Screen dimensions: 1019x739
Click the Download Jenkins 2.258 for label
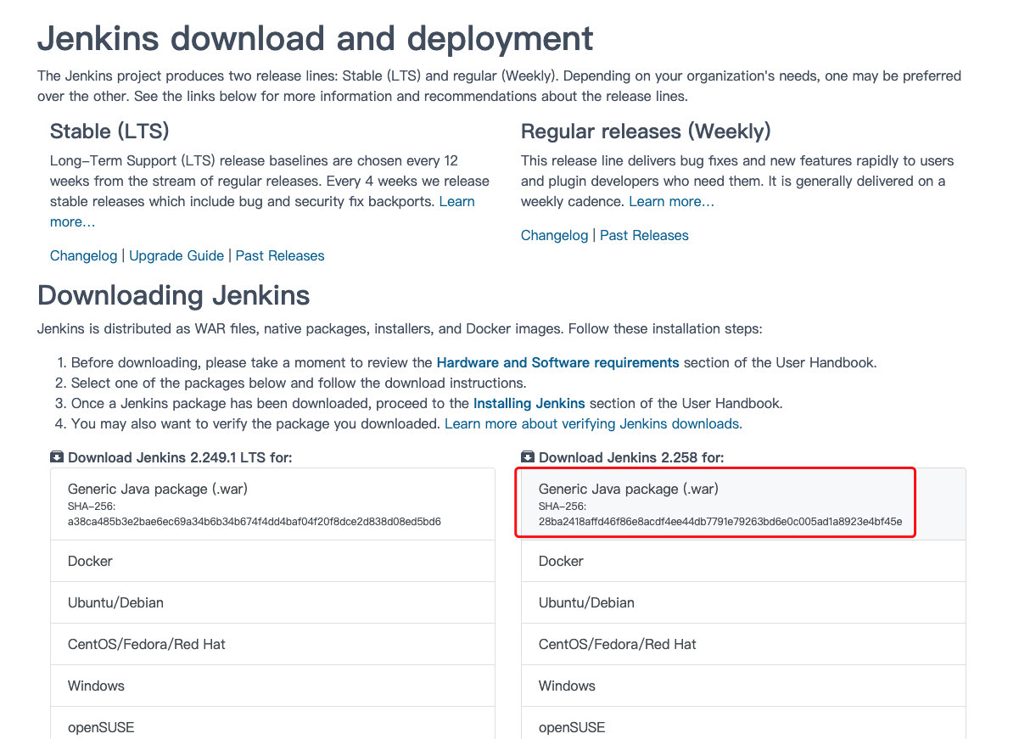click(x=631, y=457)
